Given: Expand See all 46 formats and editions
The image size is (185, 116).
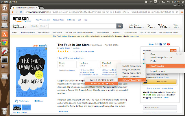Looking at the screenshot, I should point(71,58).
